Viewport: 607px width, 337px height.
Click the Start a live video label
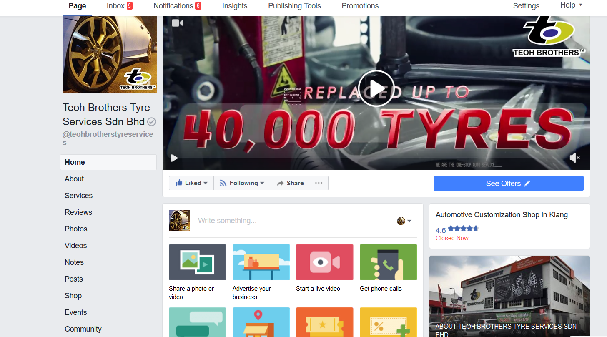click(318, 289)
